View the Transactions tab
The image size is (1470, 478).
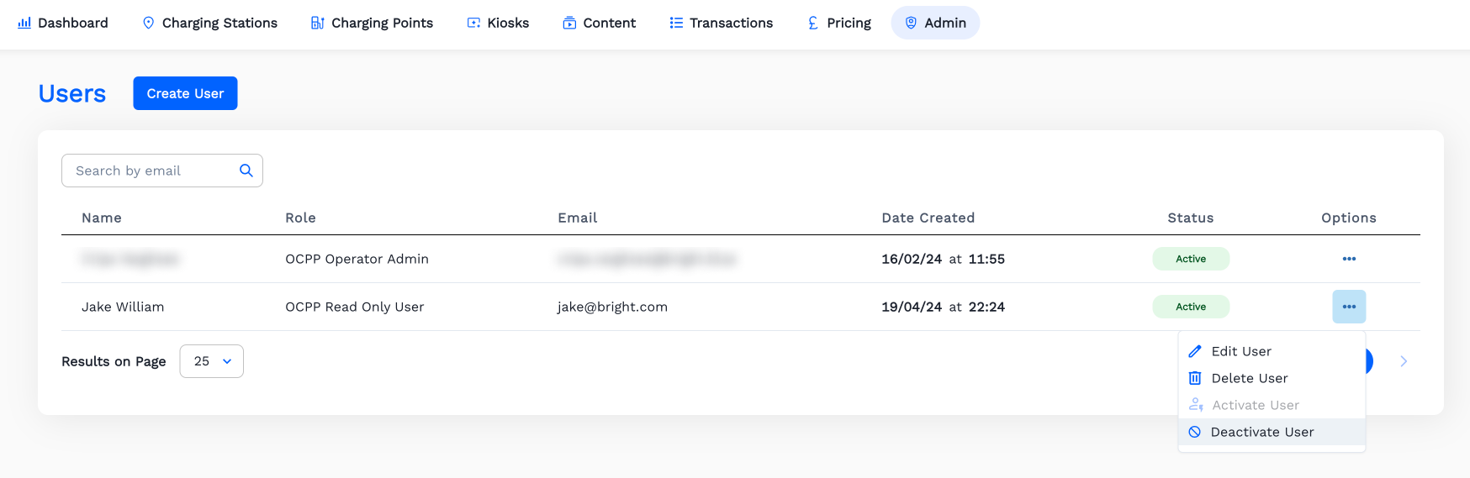721,23
